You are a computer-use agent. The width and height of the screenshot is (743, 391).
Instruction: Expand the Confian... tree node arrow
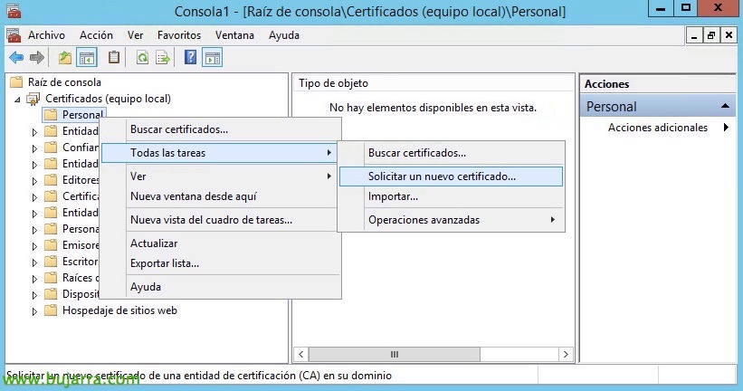34,148
